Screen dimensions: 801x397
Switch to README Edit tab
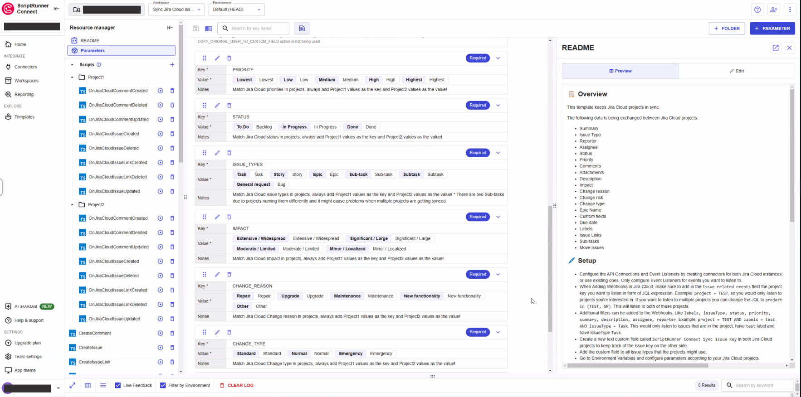[737, 71]
